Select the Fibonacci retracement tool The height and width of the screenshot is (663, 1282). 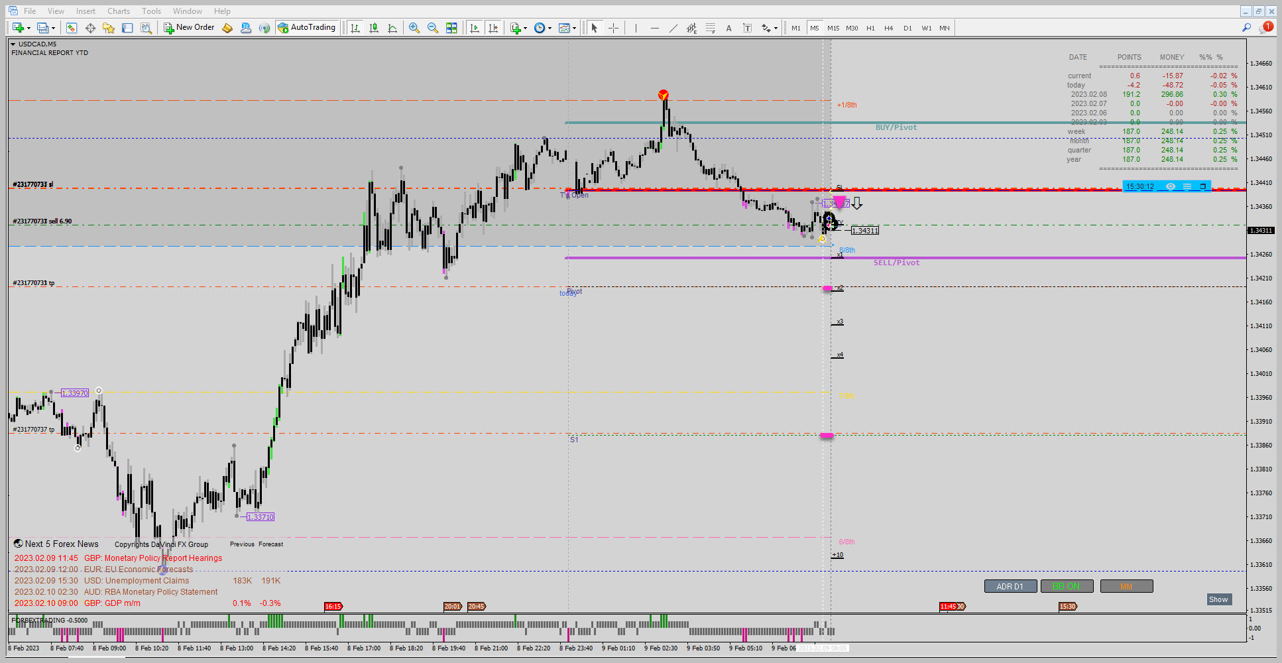point(711,28)
